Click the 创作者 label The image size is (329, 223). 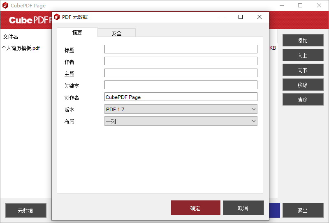(72, 98)
